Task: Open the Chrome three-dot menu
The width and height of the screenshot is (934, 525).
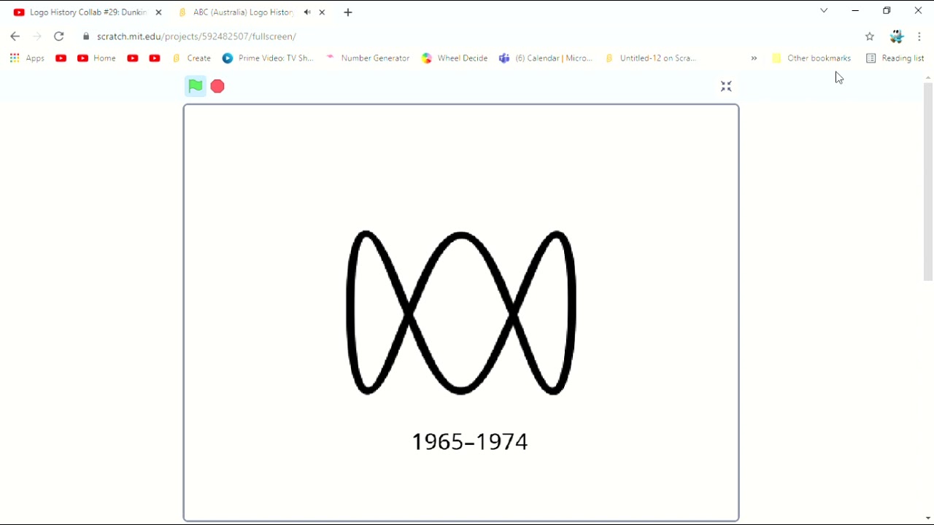Action: (919, 36)
